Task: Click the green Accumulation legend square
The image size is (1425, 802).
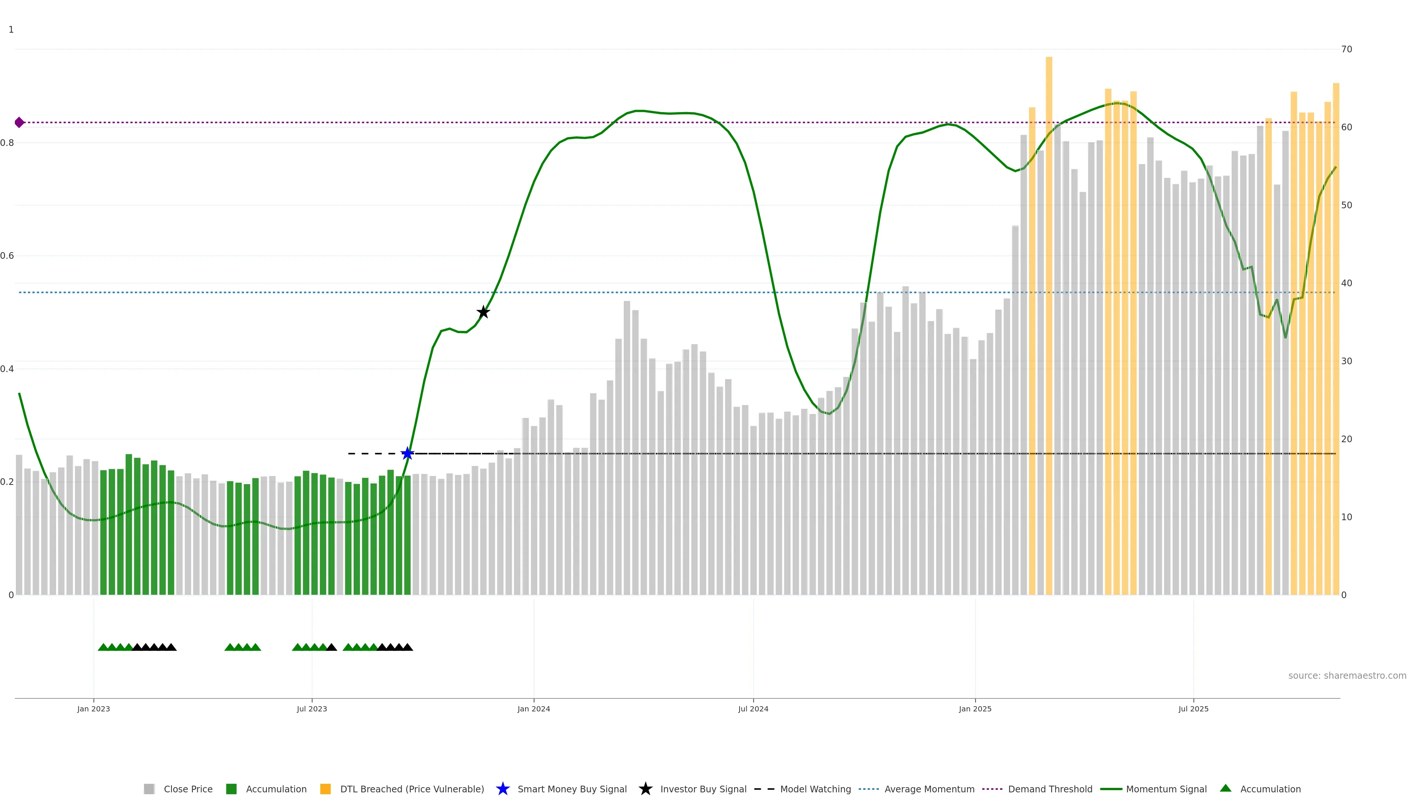Action: pos(231,789)
